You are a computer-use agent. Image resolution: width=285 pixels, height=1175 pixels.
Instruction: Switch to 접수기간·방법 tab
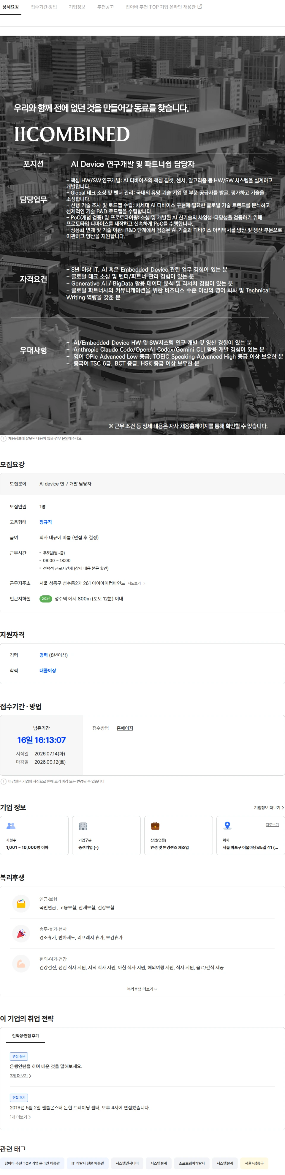44,7
